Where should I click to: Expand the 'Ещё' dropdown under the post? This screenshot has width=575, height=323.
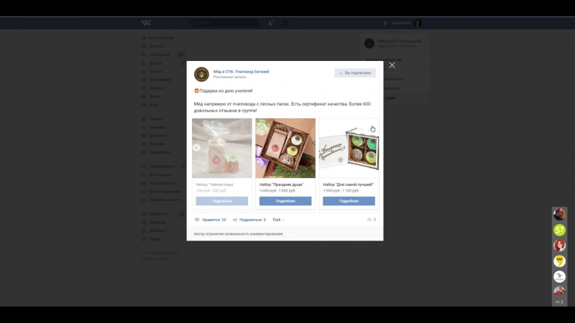[x=278, y=220]
